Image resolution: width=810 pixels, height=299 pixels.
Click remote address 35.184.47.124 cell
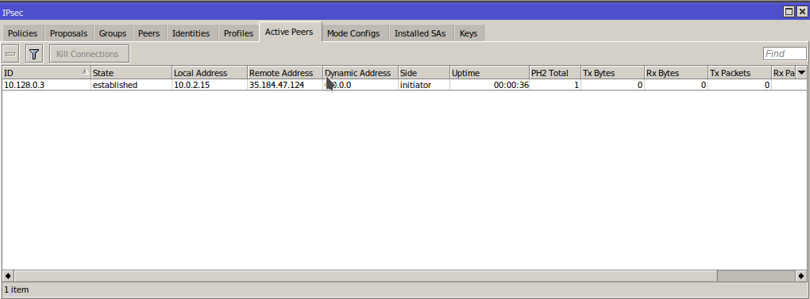click(285, 85)
